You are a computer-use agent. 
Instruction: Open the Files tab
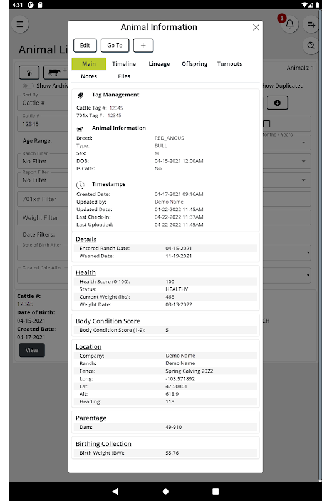124,76
